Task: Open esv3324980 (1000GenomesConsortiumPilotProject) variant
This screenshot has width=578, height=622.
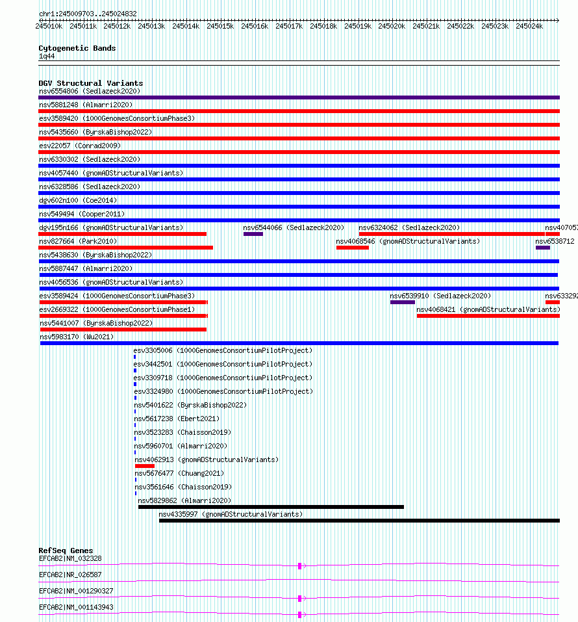Action: coord(223,391)
